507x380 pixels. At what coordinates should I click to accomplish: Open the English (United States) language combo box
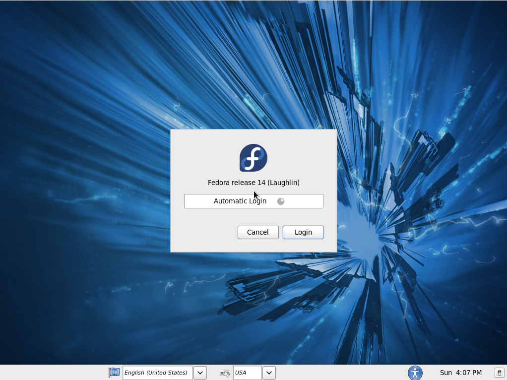pos(157,373)
